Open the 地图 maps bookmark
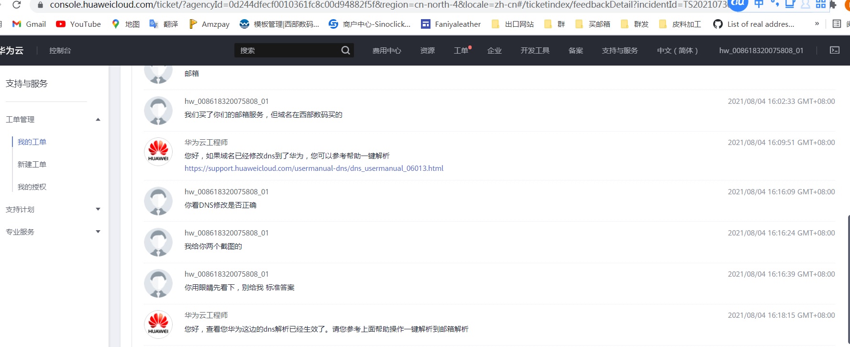 click(x=125, y=24)
